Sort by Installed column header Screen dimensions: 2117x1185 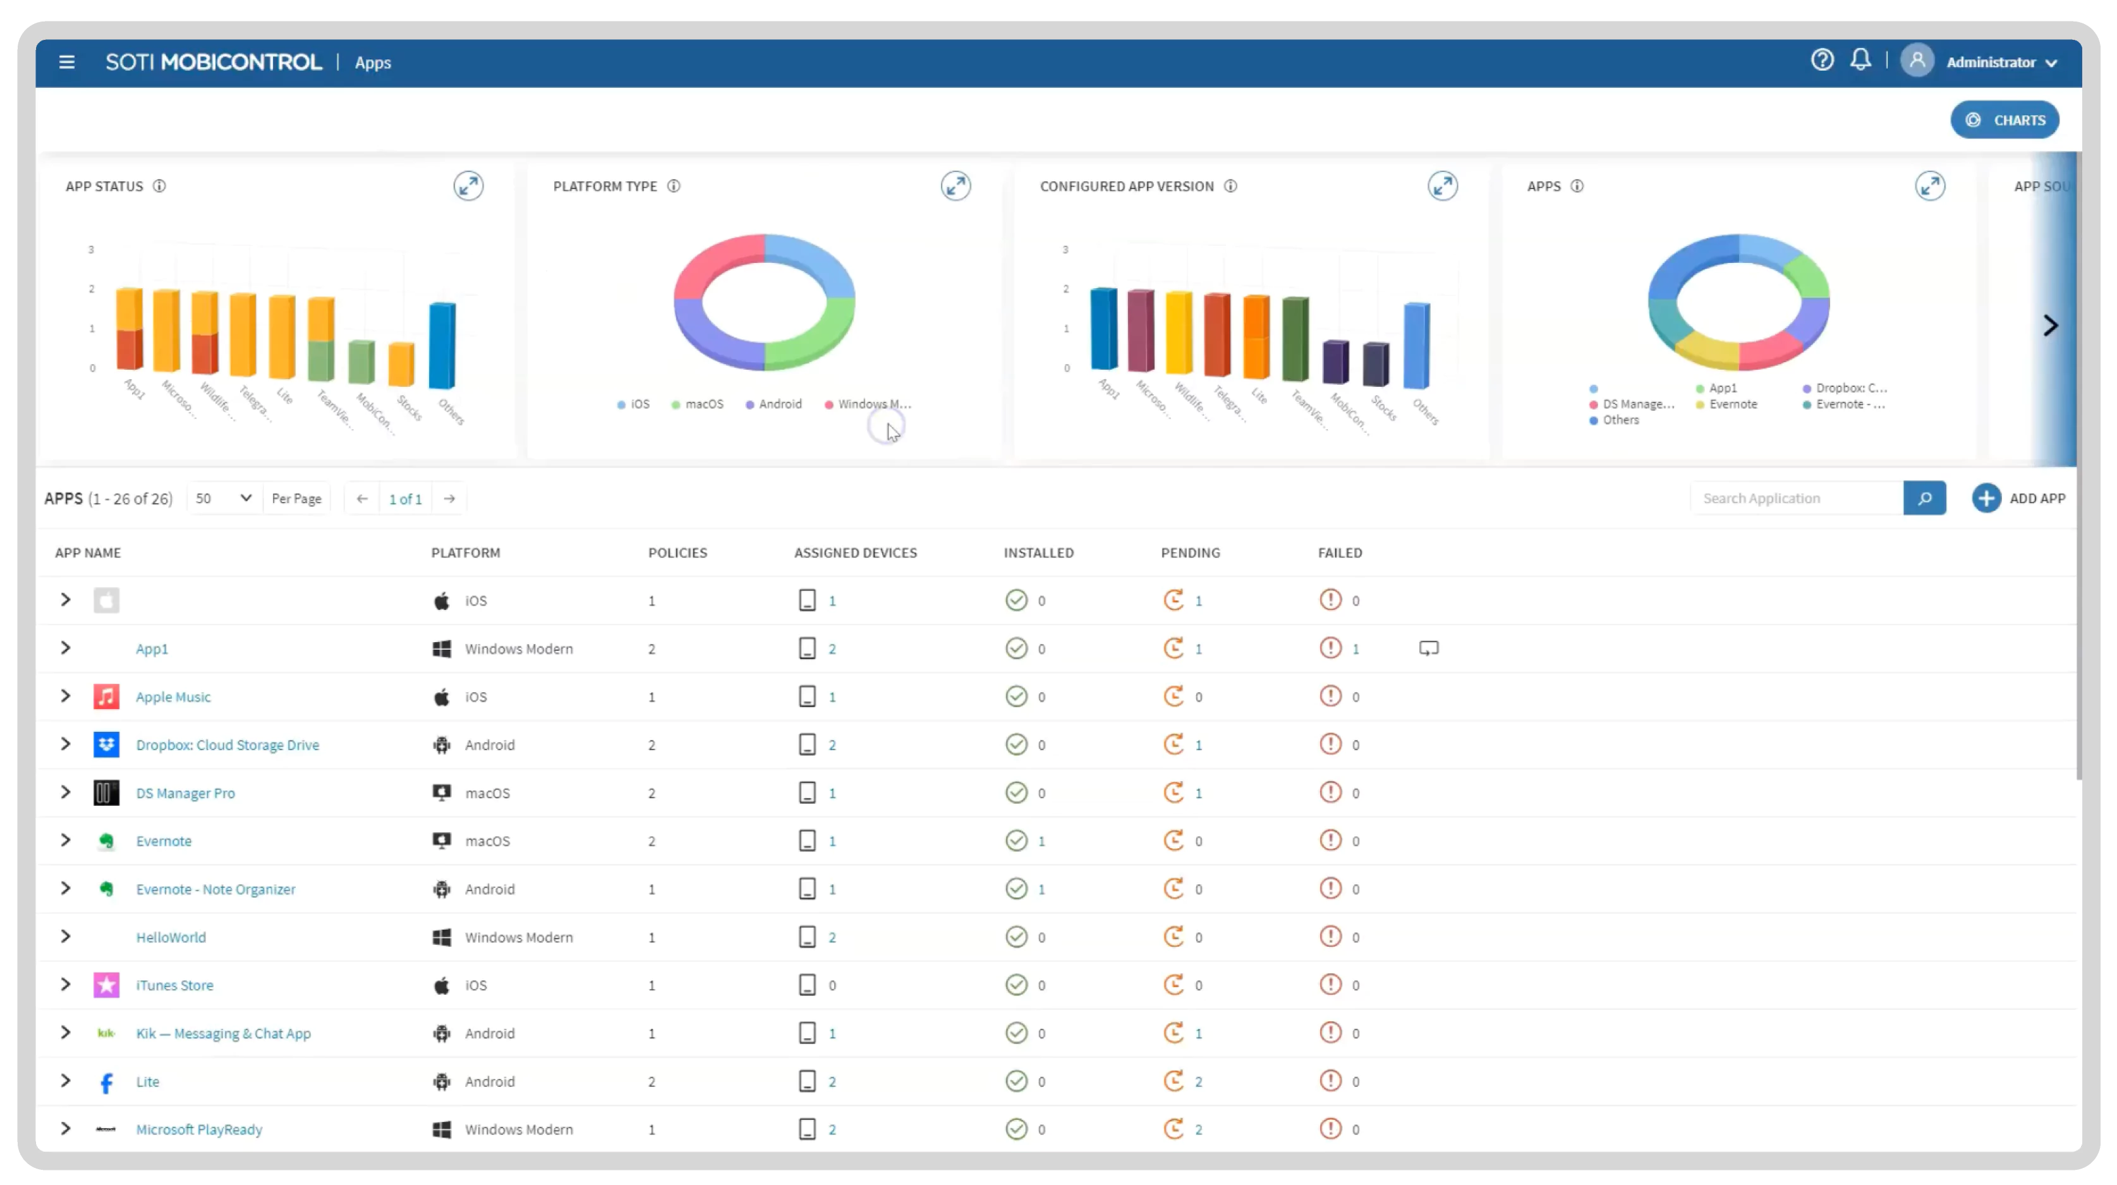pos(1038,553)
